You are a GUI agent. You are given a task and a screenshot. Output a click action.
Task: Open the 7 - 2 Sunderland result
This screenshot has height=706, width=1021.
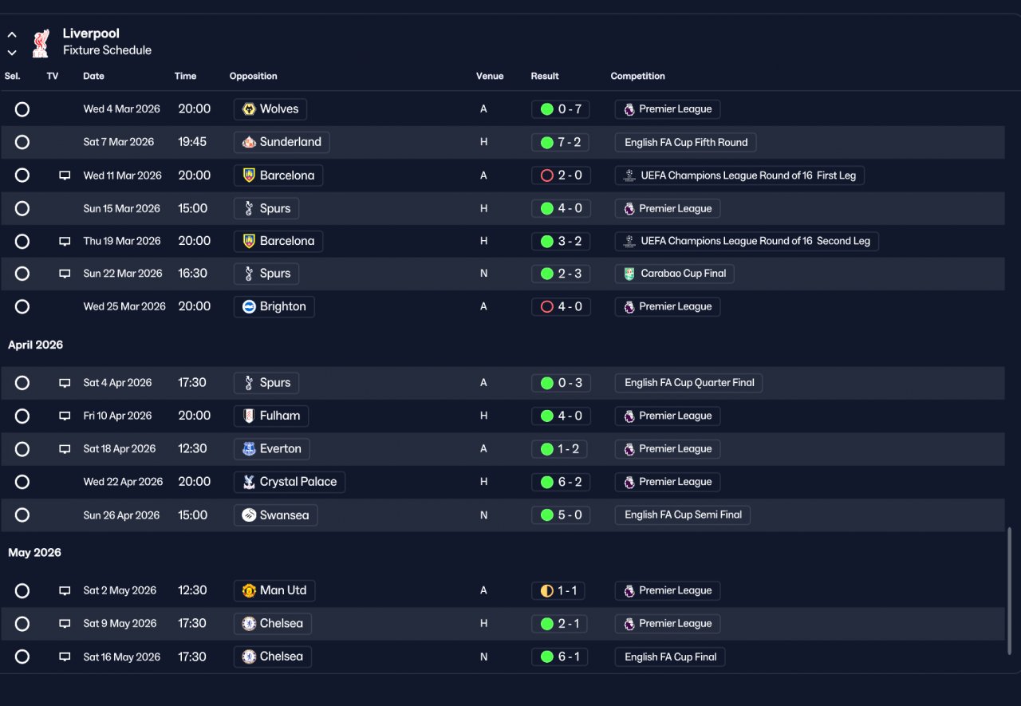click(x=561, y=142)
